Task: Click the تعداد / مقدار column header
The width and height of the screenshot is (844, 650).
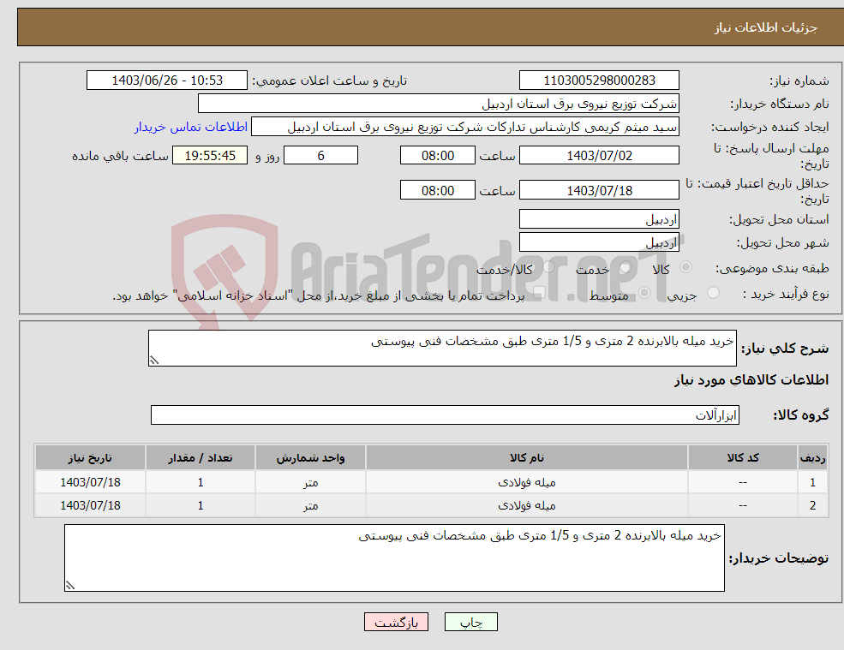Action: pos(201,457)
